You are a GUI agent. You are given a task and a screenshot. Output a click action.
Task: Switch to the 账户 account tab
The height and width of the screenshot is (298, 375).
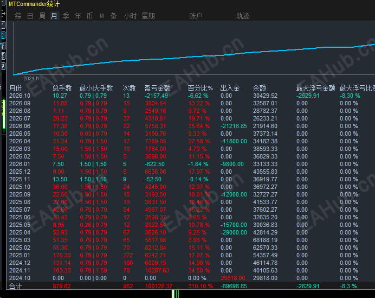click(x=196, y=16)
